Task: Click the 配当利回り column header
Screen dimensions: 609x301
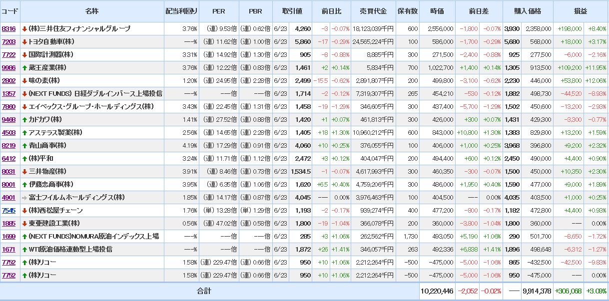Action: (181, 11)
